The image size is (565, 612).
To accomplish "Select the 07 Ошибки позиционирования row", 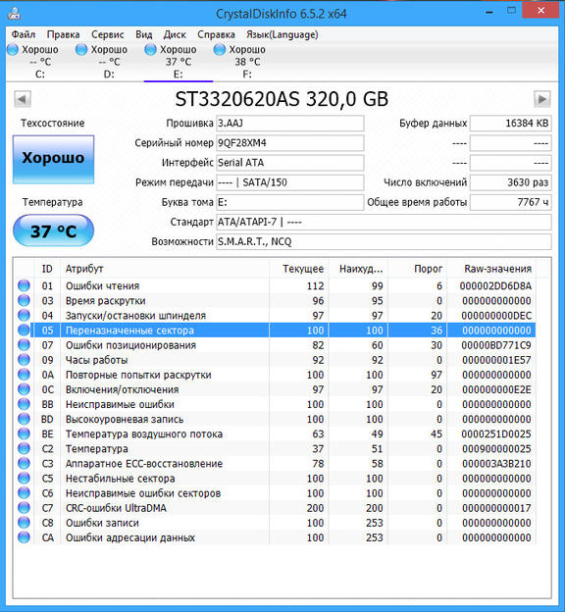I will click(x=277, y=345).
